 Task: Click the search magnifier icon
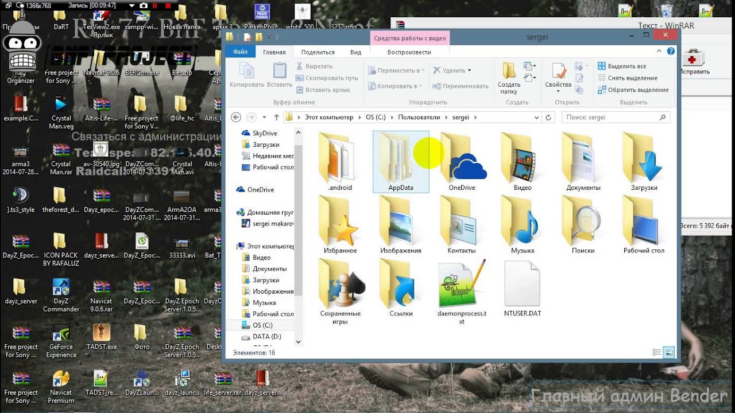663,117
